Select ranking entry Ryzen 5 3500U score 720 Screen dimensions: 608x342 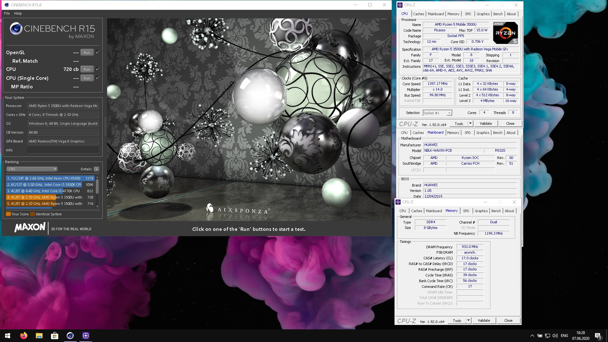(x=50, y=197)
